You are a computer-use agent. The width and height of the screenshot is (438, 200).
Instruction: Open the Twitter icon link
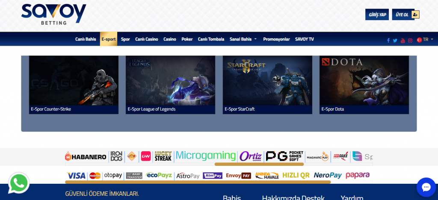pos(395,41)
